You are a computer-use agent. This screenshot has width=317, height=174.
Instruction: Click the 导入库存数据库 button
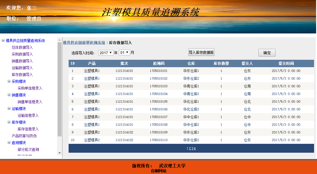[x=201, y=52]
